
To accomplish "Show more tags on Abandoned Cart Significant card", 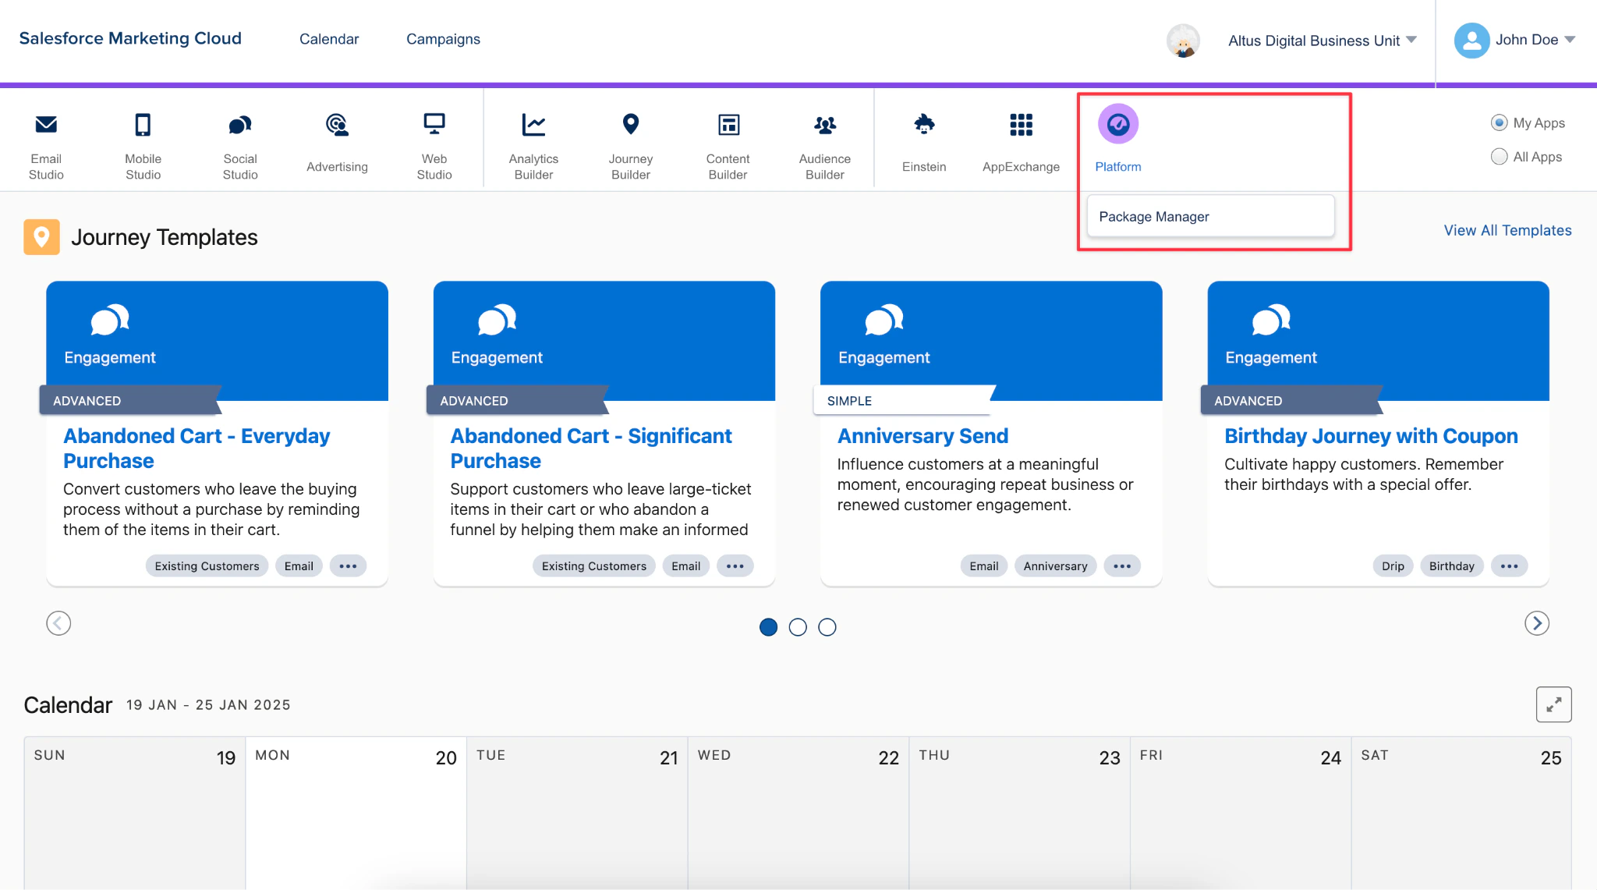I will point(735,566).
